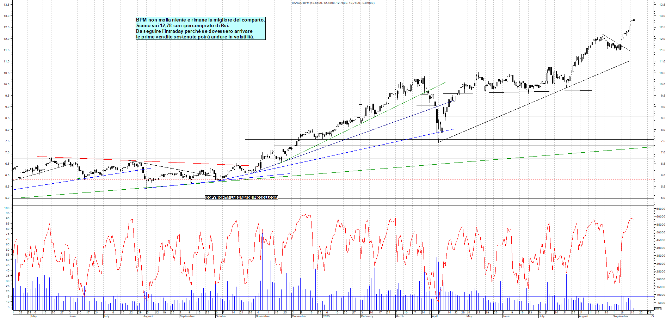Image resolution: width=666 pixels, height=318 pixels.
Task: Click the BANCO BPM chart title
Action: pyautogui.click(x=333, y=3)
